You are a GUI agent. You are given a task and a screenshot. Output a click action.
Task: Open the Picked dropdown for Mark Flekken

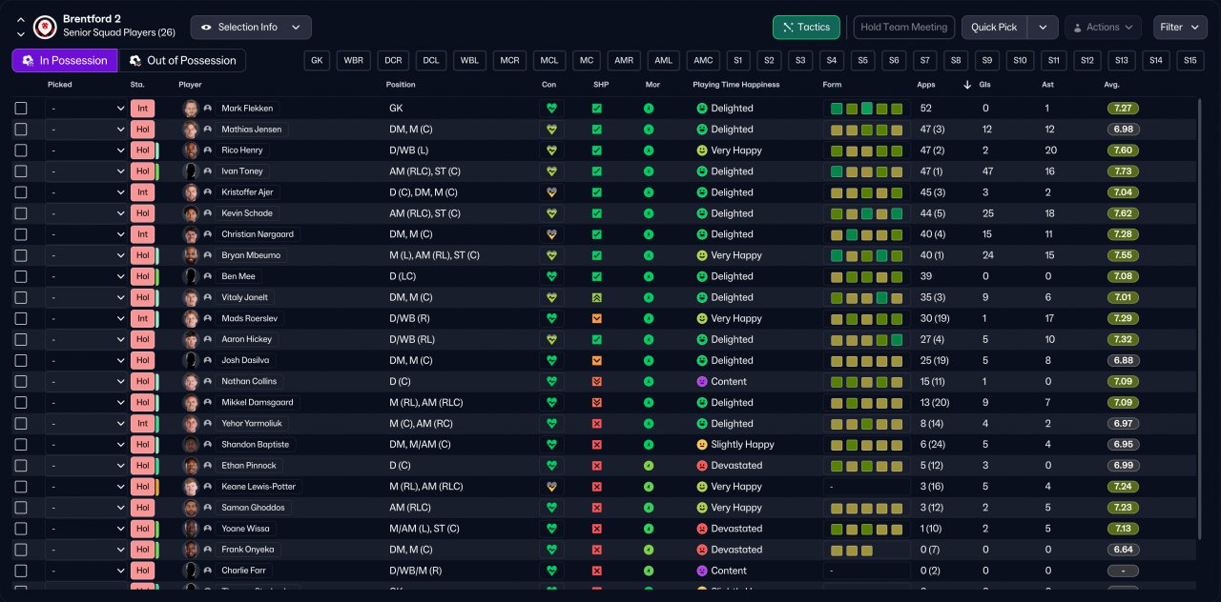[x=87, y=109]
